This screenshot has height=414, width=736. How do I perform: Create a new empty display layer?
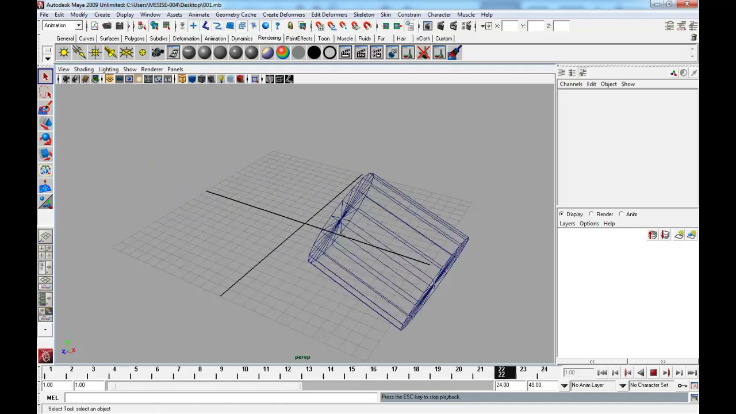tap(678, 235)
